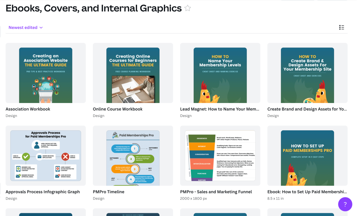Screen dimensions: 357x216
Task: Open the Association Workbook design thumbnail
Action: click(x=45, y=73)
